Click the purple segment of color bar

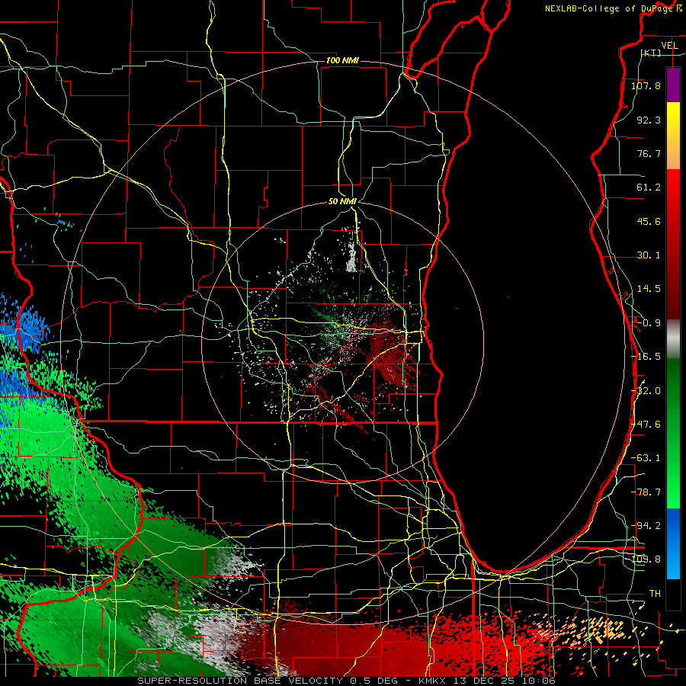pos(673,85)
